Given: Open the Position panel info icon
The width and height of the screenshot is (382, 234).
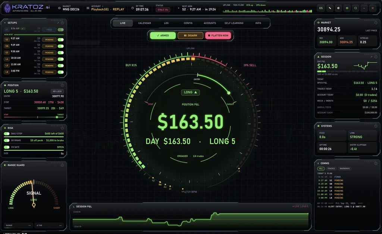Looking at the screenshot, I should pyautogui.click(x=62, y=85).
